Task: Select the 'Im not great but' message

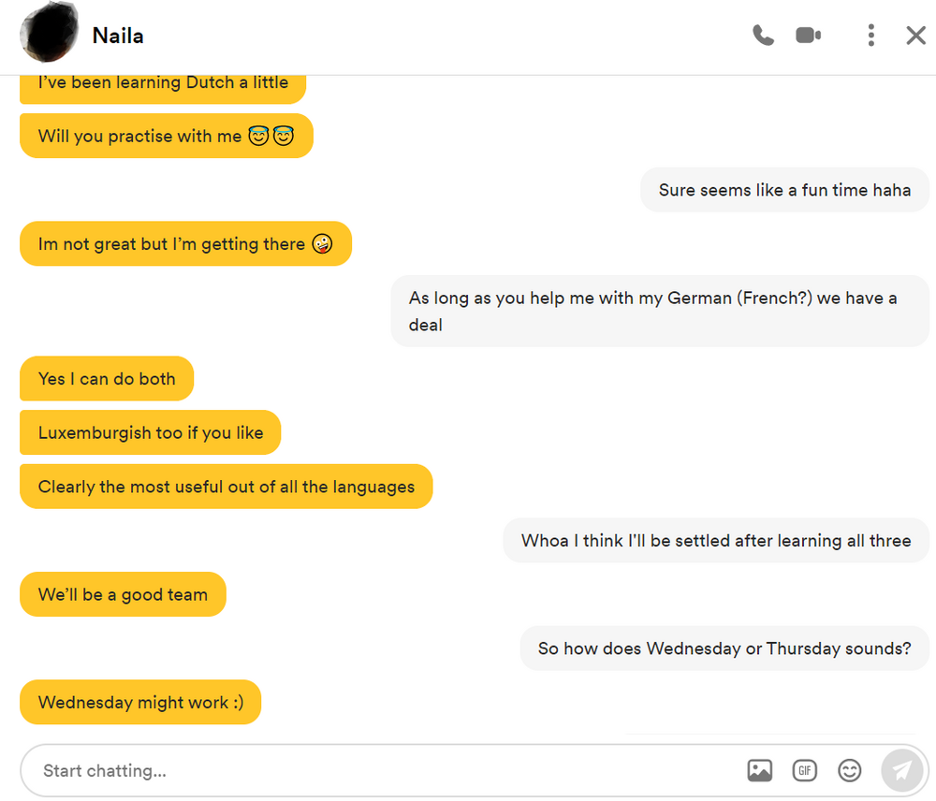Action: pos(185,243)
